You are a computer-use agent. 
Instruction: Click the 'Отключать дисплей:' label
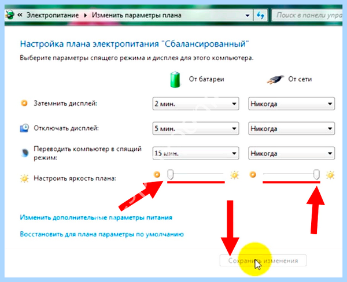pos(66,128)
